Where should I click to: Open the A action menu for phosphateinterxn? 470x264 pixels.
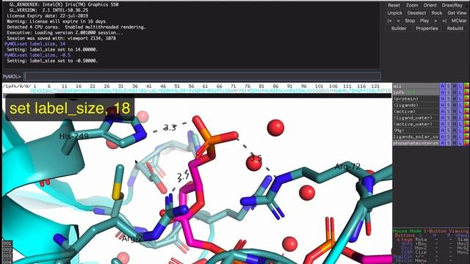tap(442, 143)
